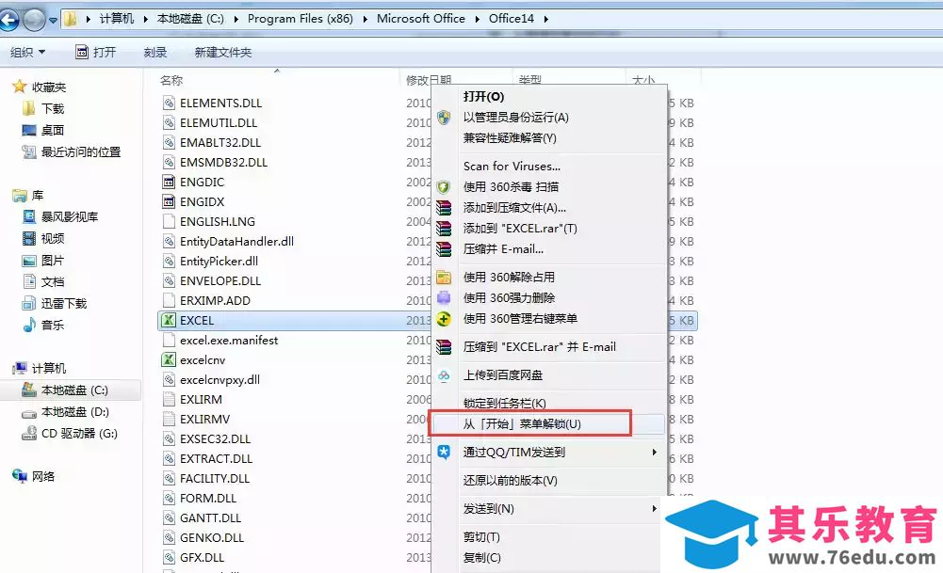943x573 pixels.
Task: Click the Forward navigation arrow button
Action: pos(34,20)
